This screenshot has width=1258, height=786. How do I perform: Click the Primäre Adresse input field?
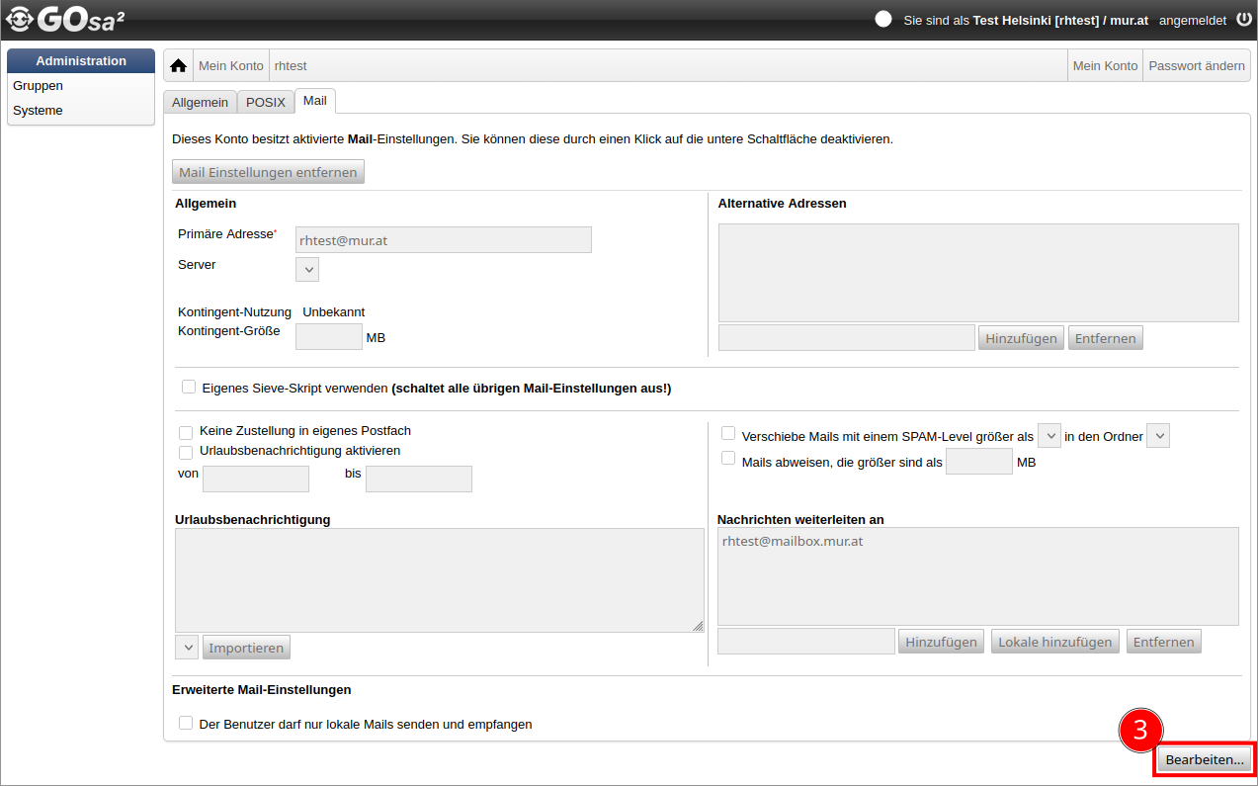coord(443,239)
